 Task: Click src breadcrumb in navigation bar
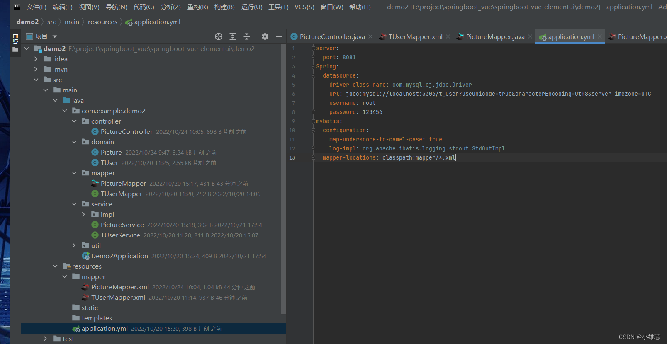[51, 22]
